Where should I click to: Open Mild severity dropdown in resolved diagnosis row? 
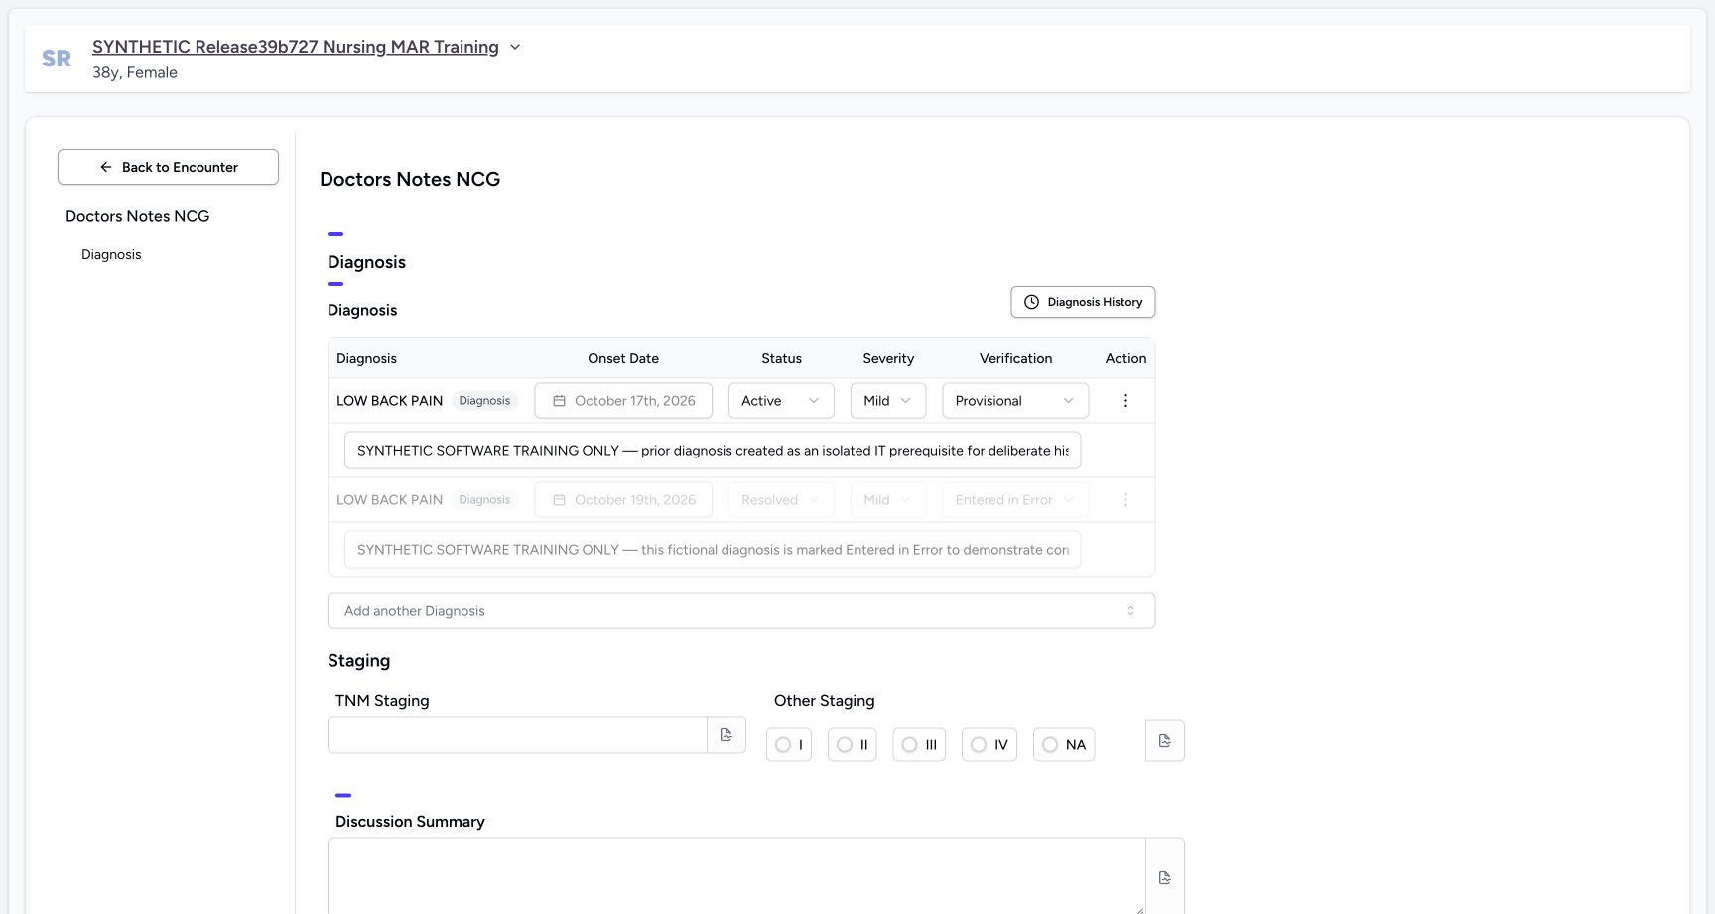[888, 500]
